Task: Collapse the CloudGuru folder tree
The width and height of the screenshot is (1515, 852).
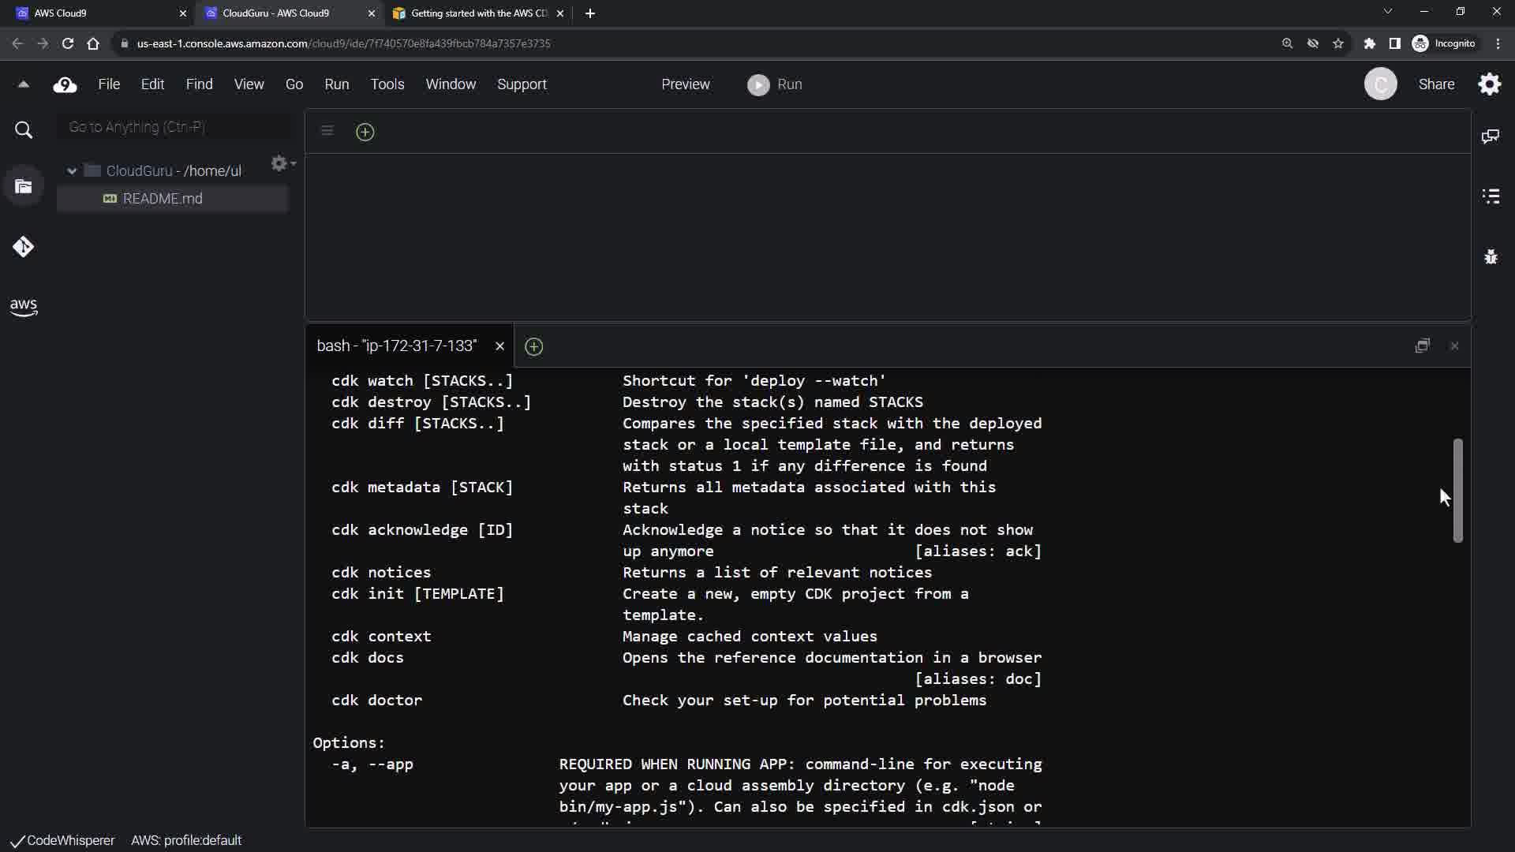Action: 72,171
